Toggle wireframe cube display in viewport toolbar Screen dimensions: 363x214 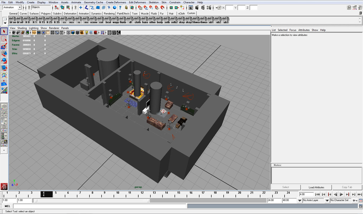pyautogui.click(x=68, y=33)
